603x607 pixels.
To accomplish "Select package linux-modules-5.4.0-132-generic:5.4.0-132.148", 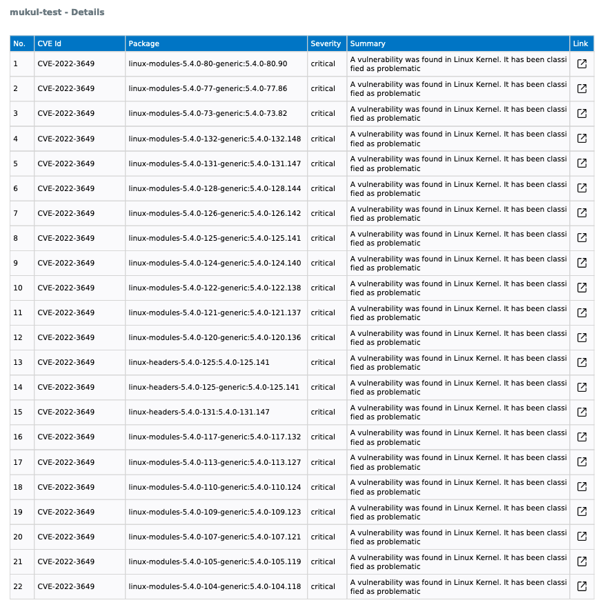I will pyautogui.click(x=215, y=139).
